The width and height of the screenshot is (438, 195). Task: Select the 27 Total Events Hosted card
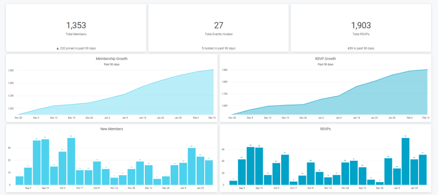pos(219,28)
